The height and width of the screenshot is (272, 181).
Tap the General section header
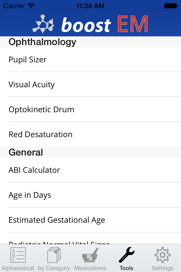(x=26, y=152)
